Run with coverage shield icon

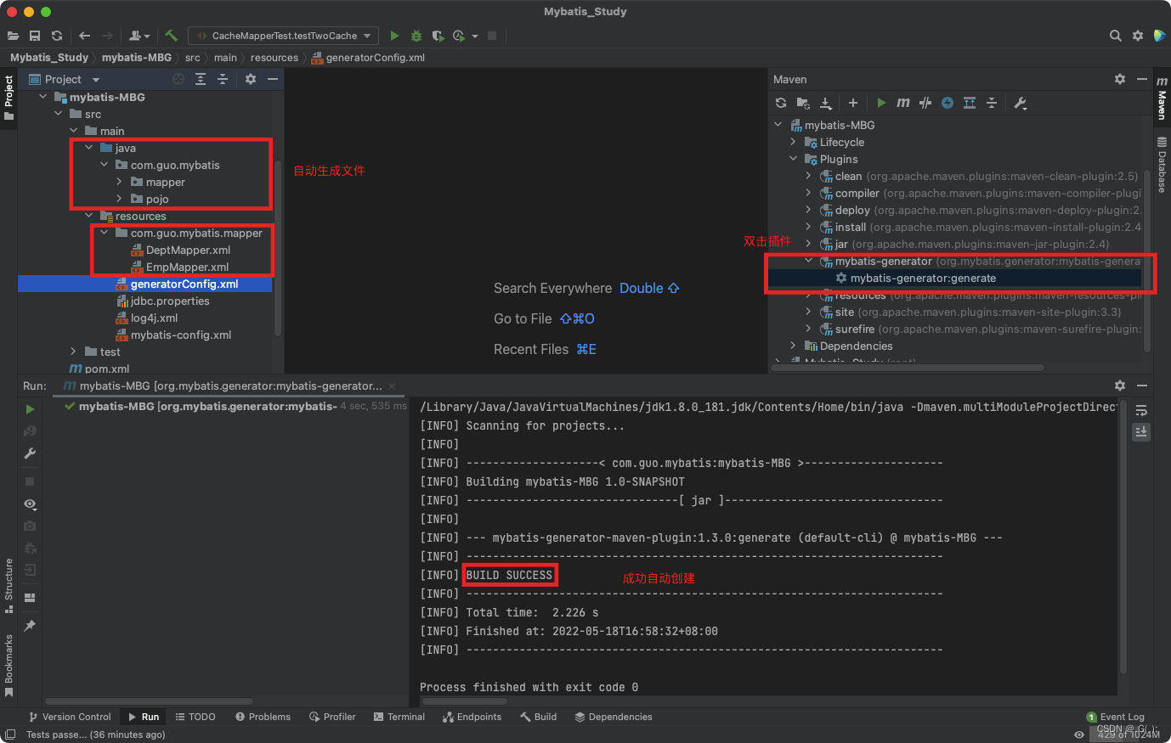point(438,36)
